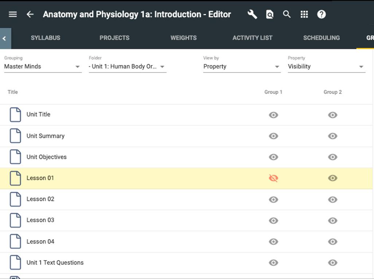Open the View by dropdown
Image resolution: width=374 pixels, height=279 pixels.
[242, 66]
